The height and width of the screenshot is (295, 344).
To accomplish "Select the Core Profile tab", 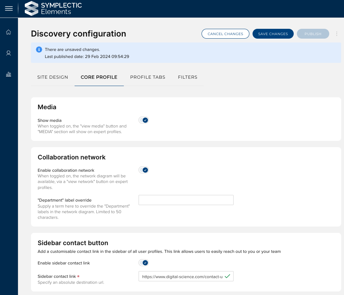I will [99, 77].
